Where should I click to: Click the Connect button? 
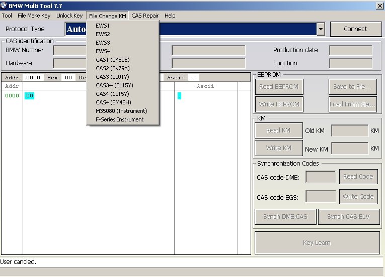[355, 29]
